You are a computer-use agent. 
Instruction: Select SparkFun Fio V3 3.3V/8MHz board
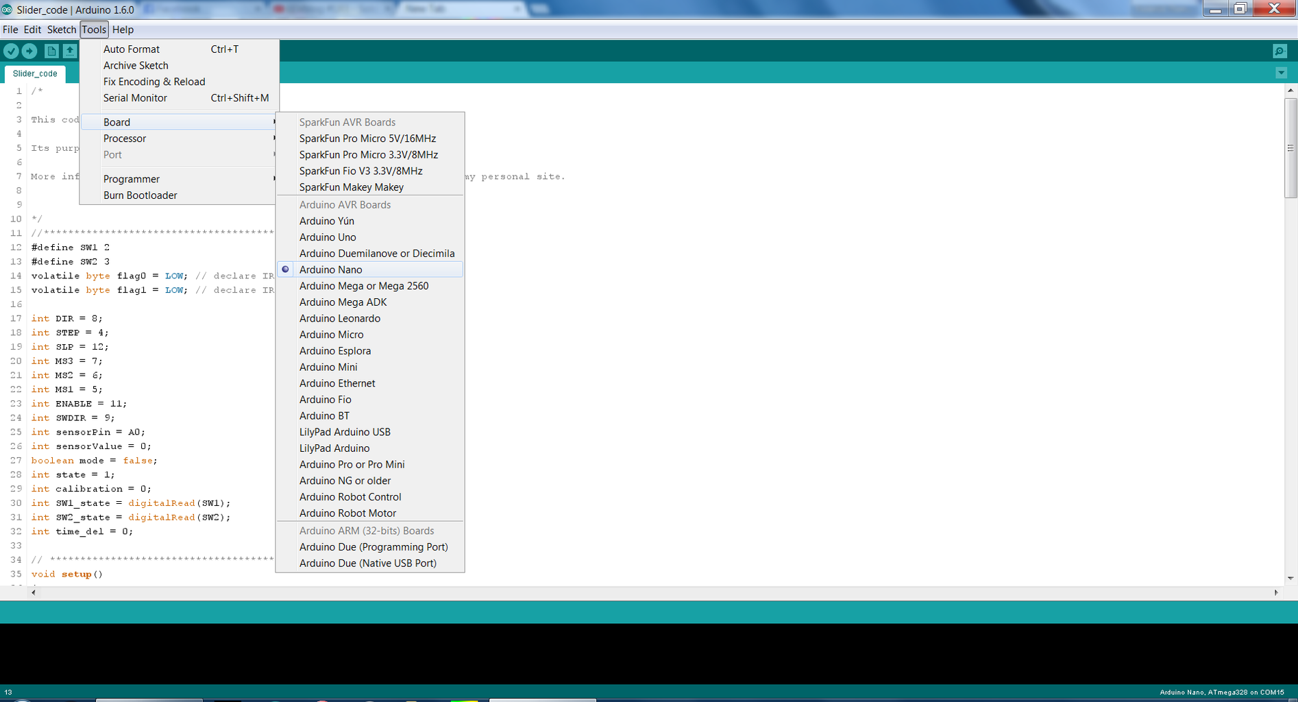pyautogui.click(x=370, y=171)
